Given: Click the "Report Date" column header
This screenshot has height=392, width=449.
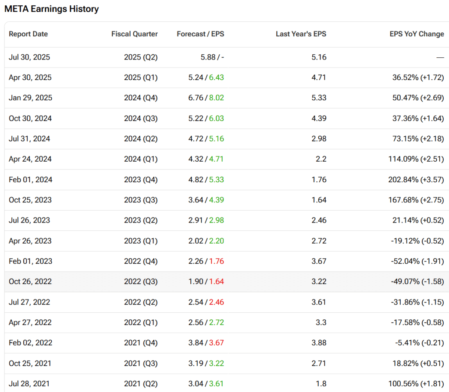Looking at the screenshot, I should [29, 34].
